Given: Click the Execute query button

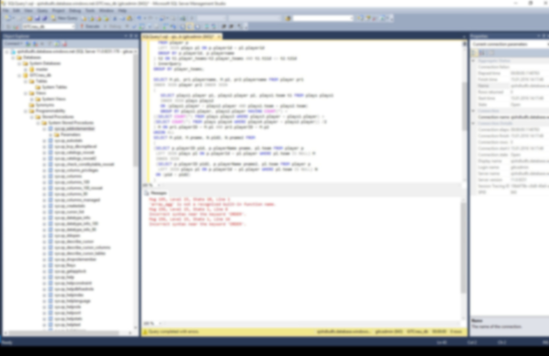Looking at the screenshot, I should coord(90,26).
